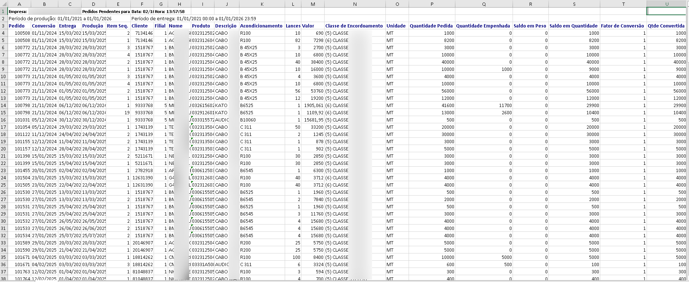Select column A by its header
The width and height of the screenshot is (689, 282).
coord(19,4)
